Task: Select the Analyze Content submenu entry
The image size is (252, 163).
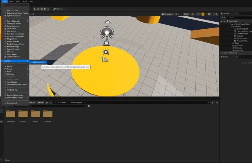Action: (38, 62)
